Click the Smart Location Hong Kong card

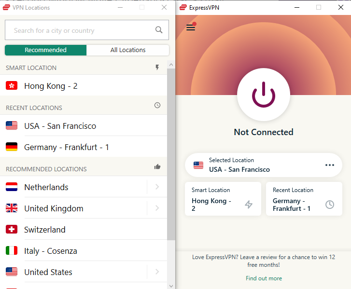(223, 199)
